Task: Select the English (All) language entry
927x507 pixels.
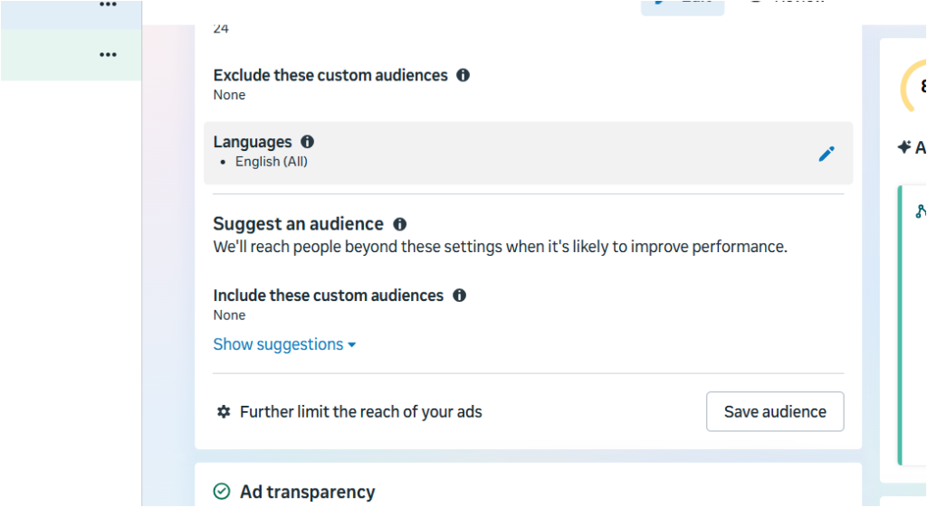Action: [x=272, y=162]
